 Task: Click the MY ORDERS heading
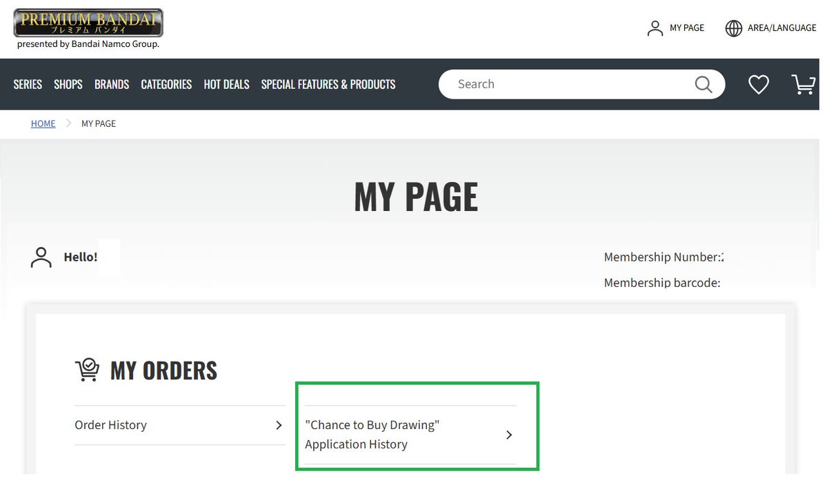pyautogui.click(x=163, y=370)
